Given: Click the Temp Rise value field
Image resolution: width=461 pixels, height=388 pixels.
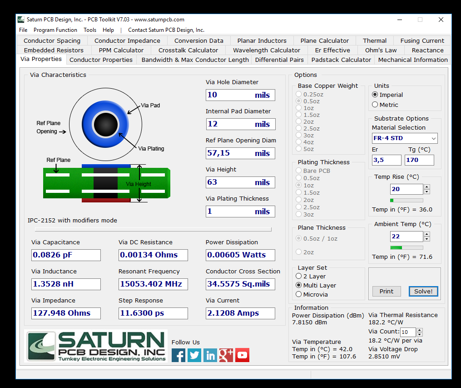Looking at the screenshot, I should [406, 189].
